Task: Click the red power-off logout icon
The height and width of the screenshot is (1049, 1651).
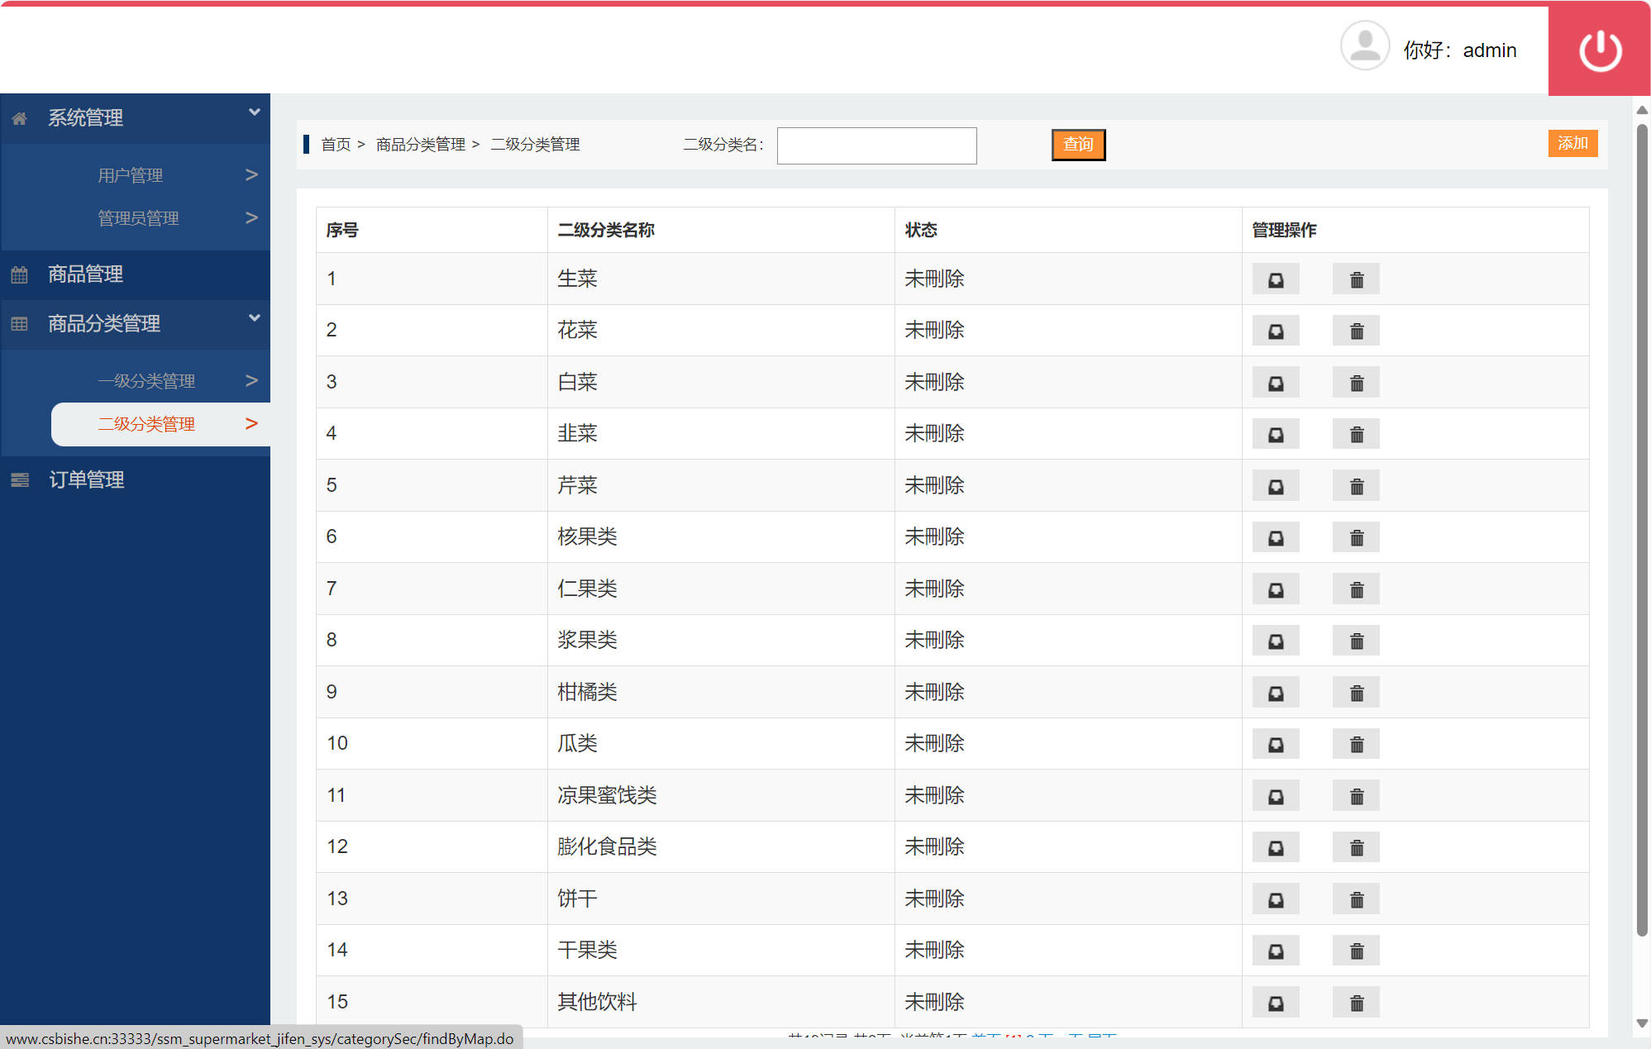Action: pyautogui.click(x=1598, y=50)
